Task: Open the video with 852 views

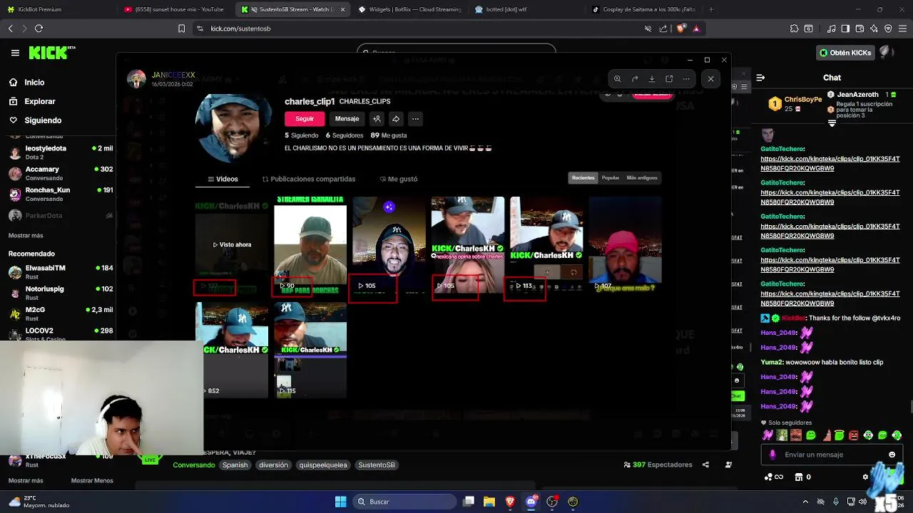Action: coord(232,350)
